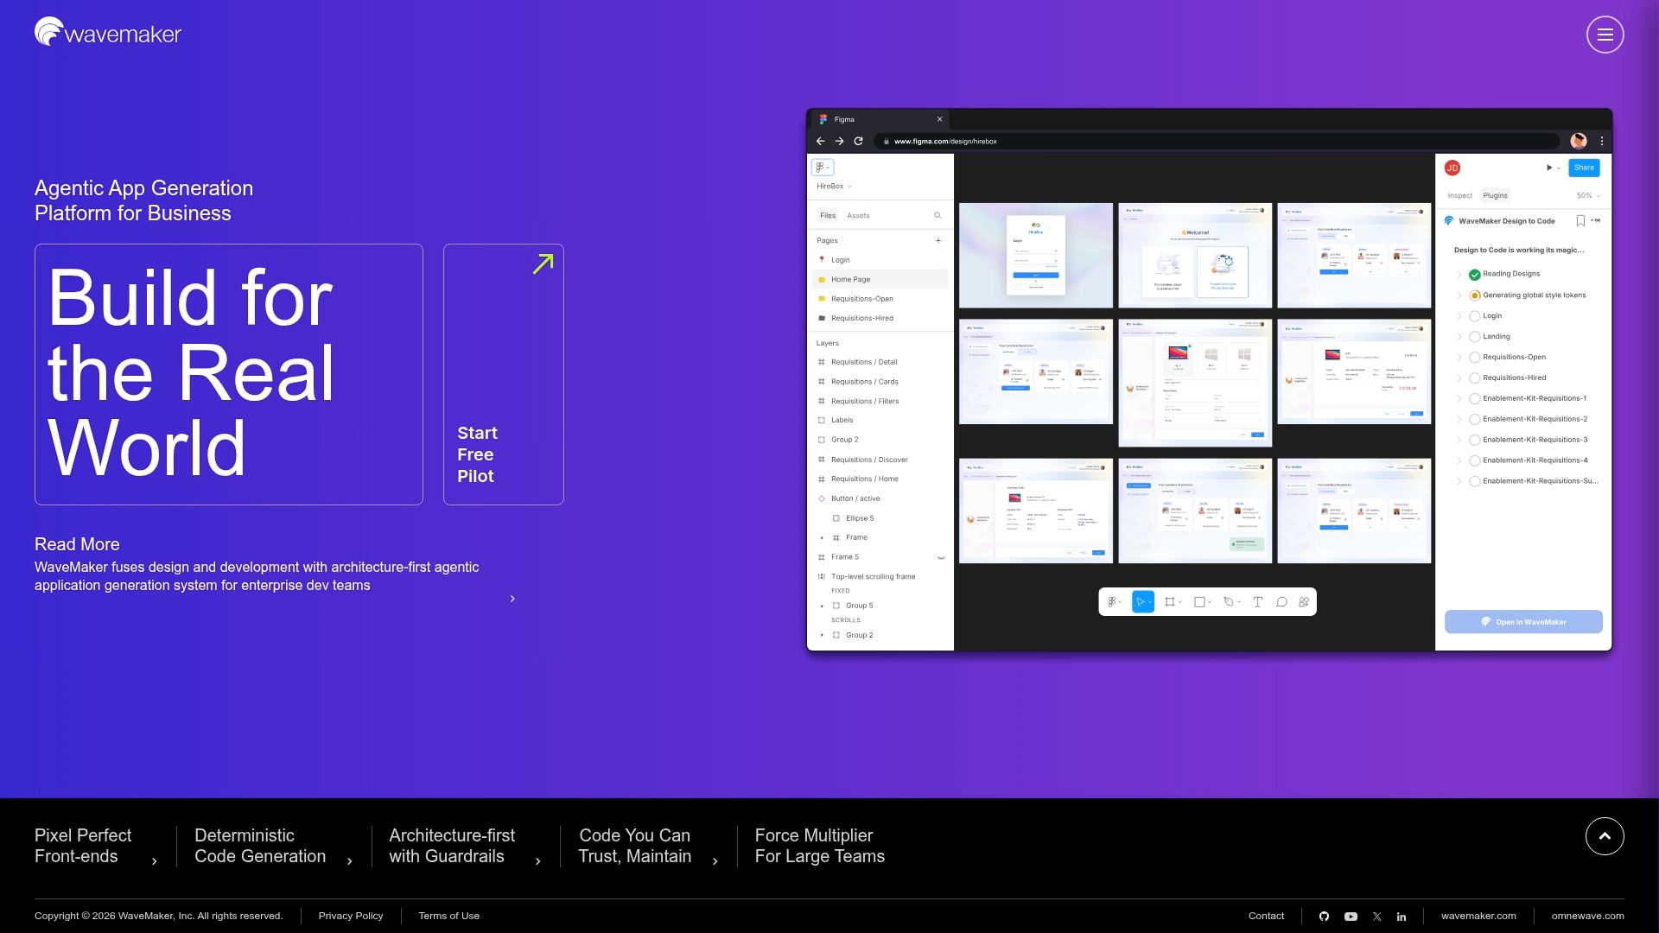This screenshot has height=933, width=1659.
Task: Click the Enablement-Kit-Requisitions-3 status circle
Action: [1474, 441]
